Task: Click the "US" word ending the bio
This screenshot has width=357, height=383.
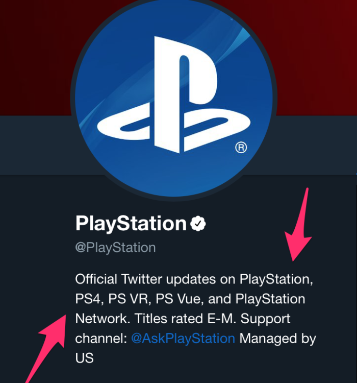Action: (85, 358)
